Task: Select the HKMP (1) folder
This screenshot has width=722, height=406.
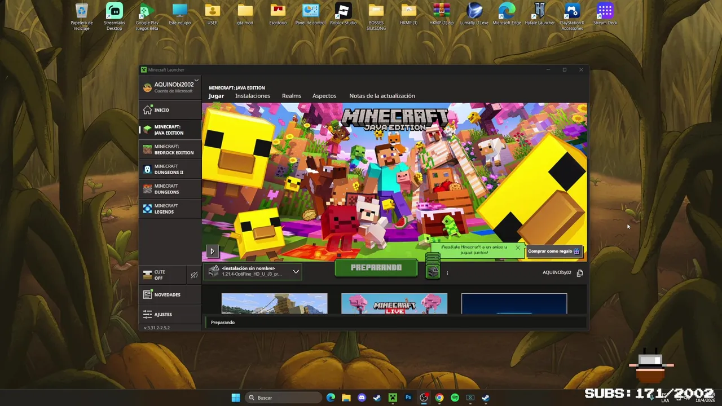Action: coord(409,15)
